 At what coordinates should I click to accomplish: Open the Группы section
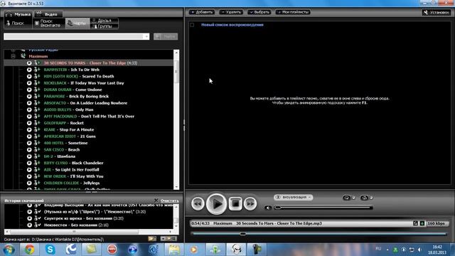coord(105,26)
